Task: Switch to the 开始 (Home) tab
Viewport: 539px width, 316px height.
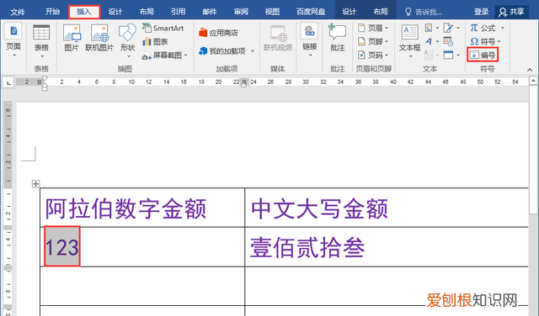Action: click(x=52, y=12)
